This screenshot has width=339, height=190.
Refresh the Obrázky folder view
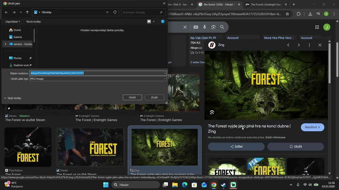[115, 12]
